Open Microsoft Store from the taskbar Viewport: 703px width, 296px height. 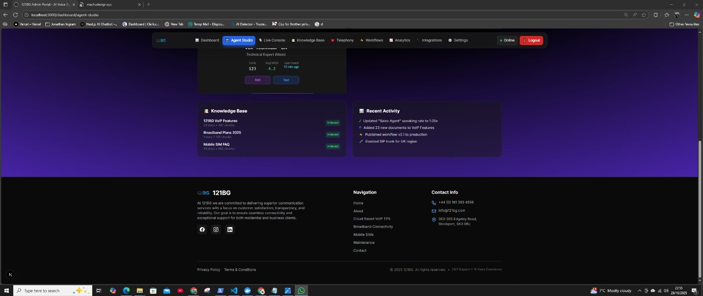pos(153,290)
